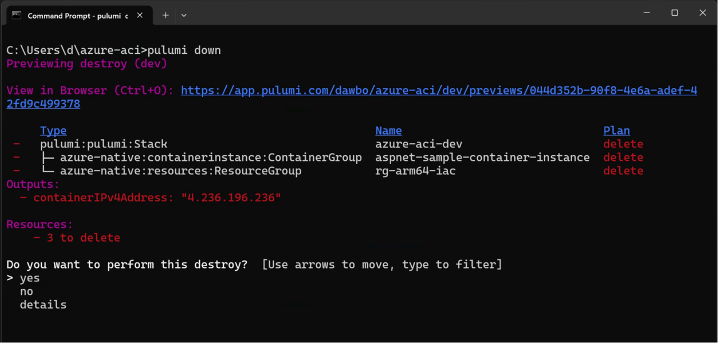The width and height of the screenshot is (718, 343).
Task: Click the ResourceGroup resource tree item
Action: click(x=181, y=171)
